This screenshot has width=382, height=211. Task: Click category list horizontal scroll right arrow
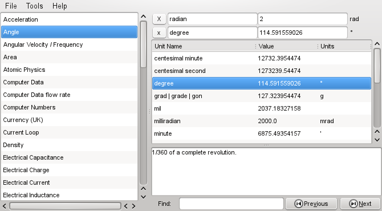[133, 206]
